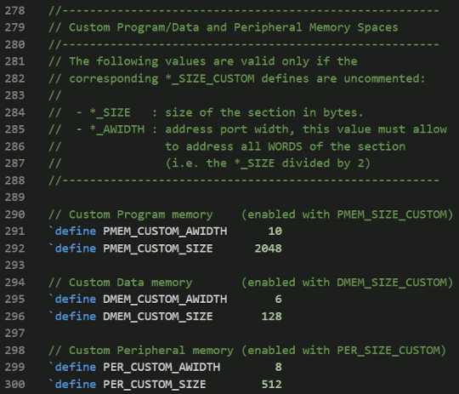Click macro name PMEM_CUSTOM_SIZE

click(x=158, y=248)
